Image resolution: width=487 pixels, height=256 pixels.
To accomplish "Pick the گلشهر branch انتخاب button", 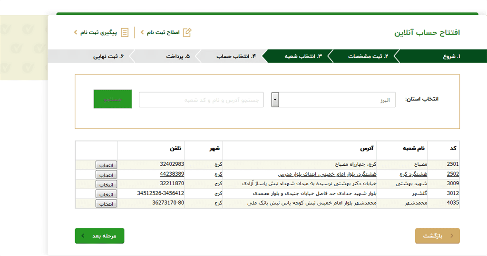I will tap(106, 194).
